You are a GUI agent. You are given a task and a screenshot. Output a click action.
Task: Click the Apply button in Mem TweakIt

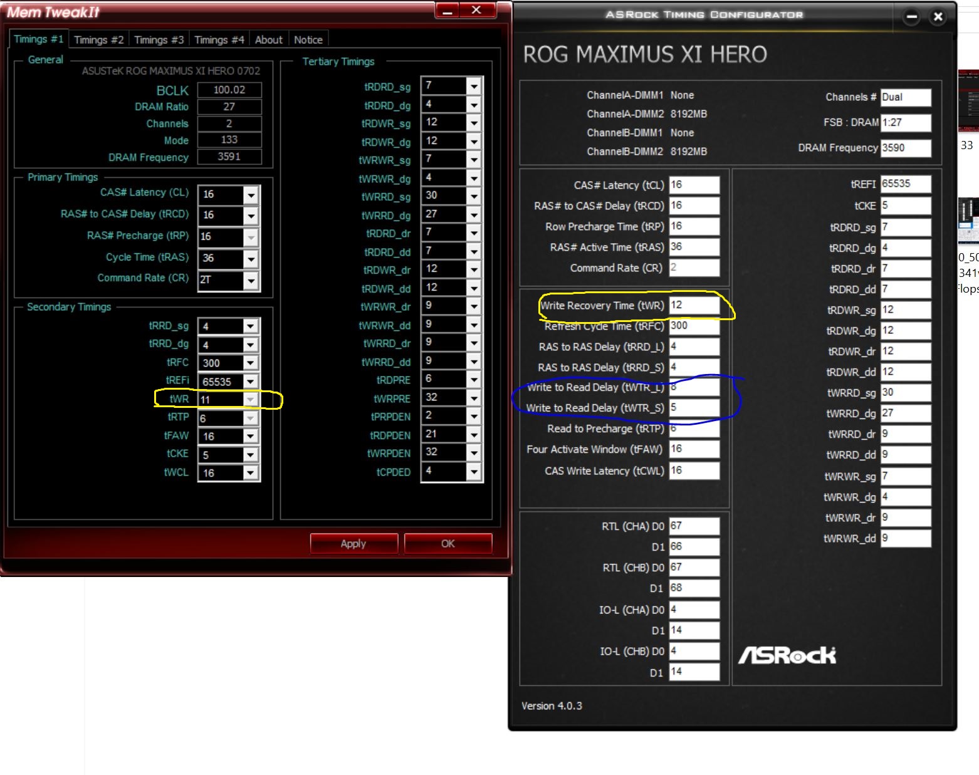point(353,544)
